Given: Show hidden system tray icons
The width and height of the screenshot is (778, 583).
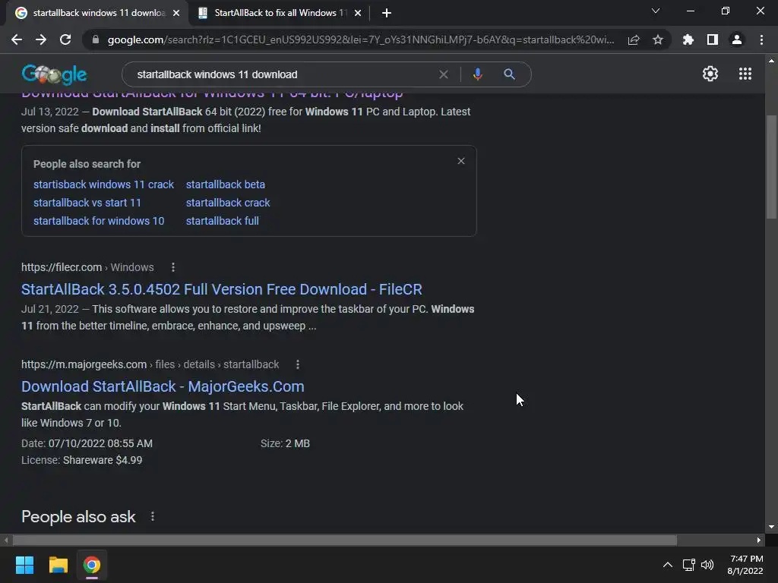Looking at the screenshot, I should click(668, 565).
